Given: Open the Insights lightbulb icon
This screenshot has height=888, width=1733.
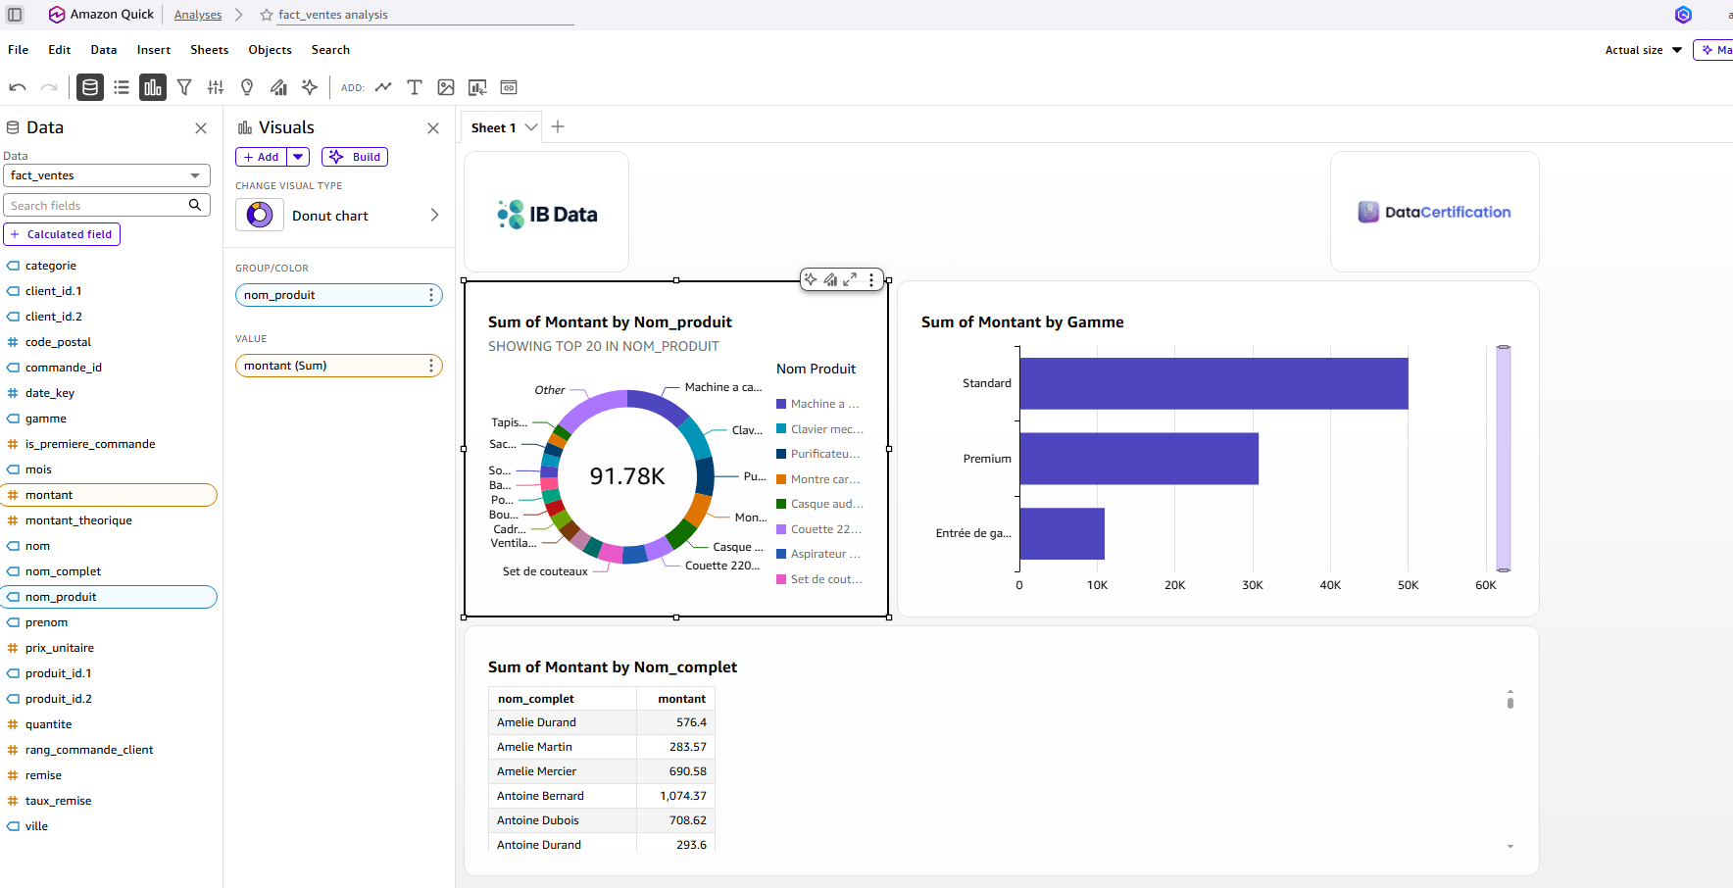Looking at the screenshot, I should coord(247,87).
